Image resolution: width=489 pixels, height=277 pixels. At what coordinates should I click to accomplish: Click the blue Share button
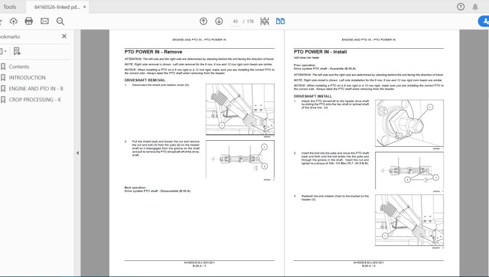click(483, 21)
